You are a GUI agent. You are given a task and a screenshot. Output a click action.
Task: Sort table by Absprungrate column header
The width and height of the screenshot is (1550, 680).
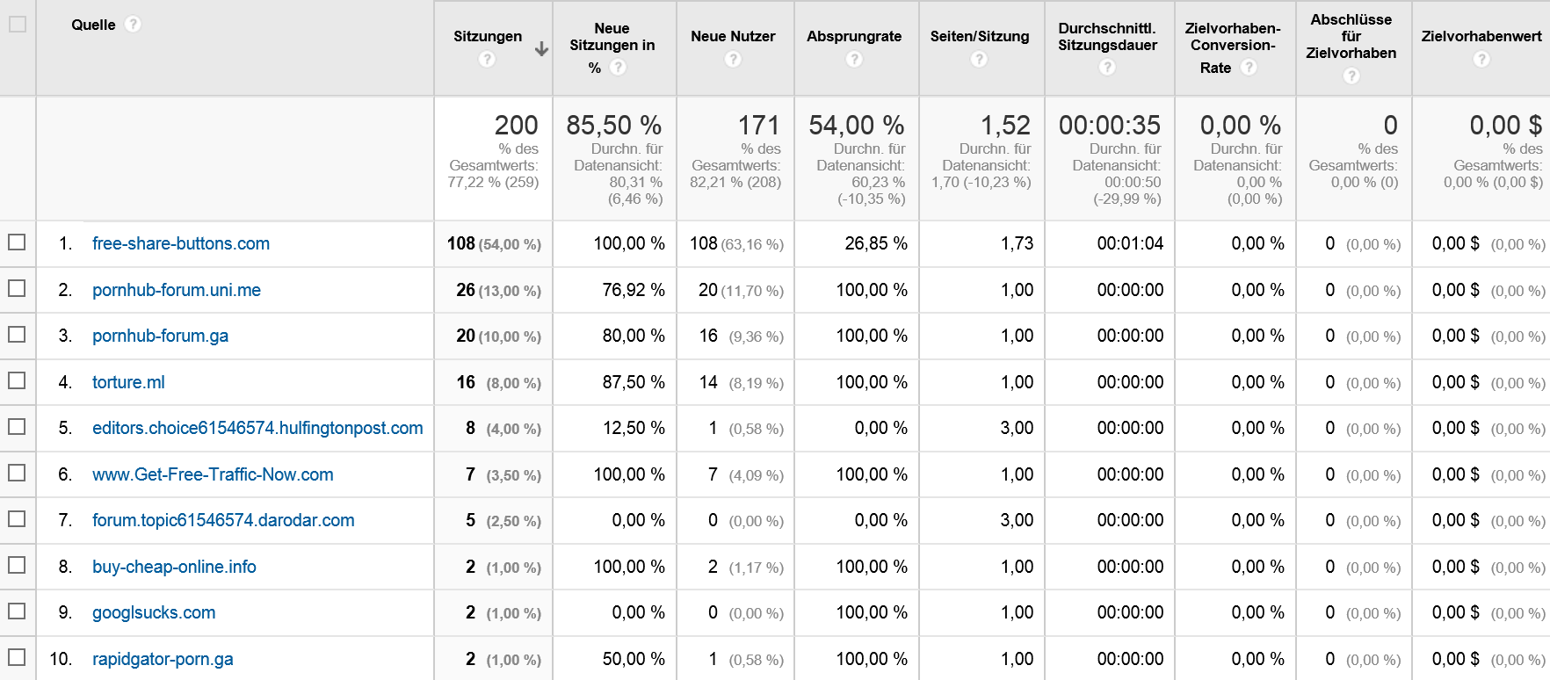click(854, 36)
